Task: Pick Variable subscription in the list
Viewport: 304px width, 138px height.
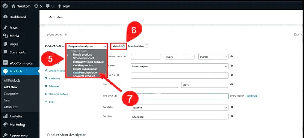Action: 85,72
